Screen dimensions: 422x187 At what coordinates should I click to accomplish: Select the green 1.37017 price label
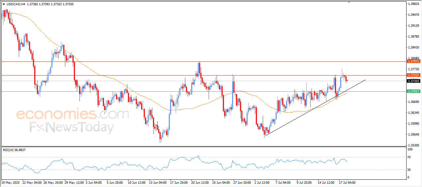(x=413, y=91)
